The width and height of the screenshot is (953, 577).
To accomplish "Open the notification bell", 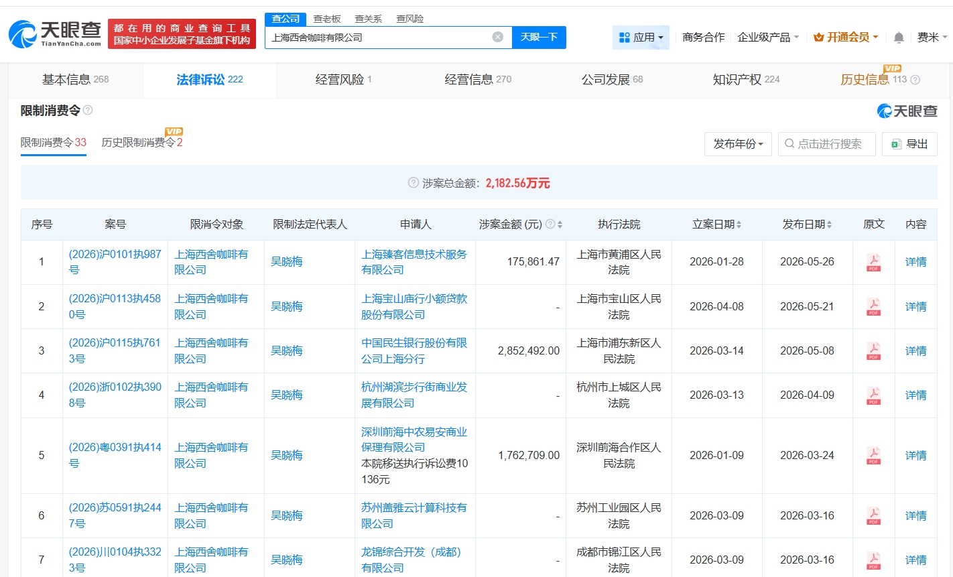I will click(899, 38).
